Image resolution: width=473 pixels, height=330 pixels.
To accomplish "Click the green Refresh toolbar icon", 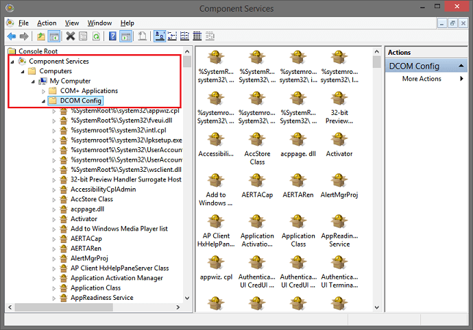I will (x=96, y=36).
